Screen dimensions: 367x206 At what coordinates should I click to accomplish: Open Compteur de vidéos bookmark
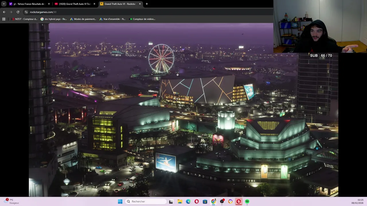[x=142, y=19]
